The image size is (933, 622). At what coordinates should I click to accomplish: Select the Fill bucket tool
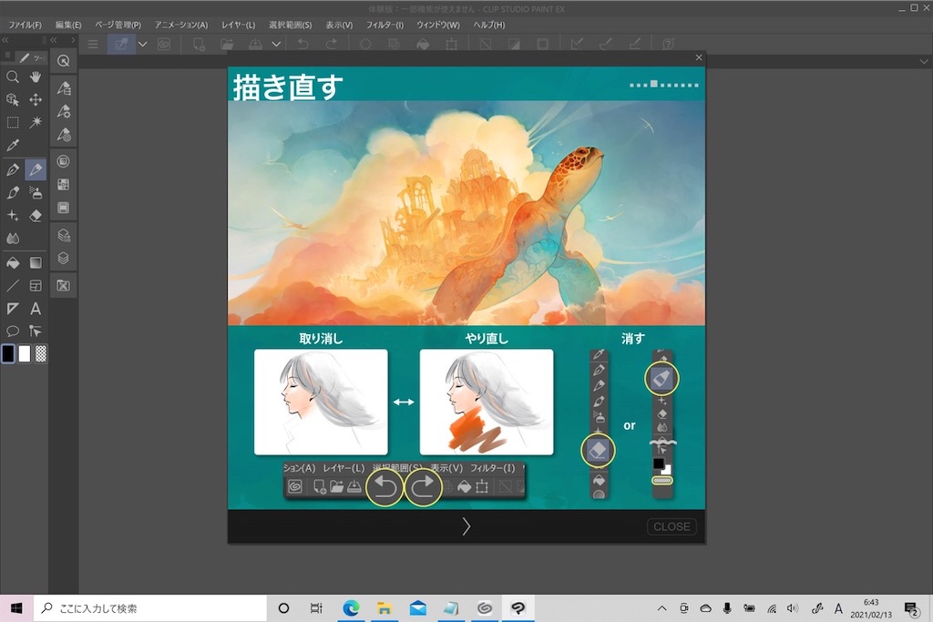pos(13,263)
